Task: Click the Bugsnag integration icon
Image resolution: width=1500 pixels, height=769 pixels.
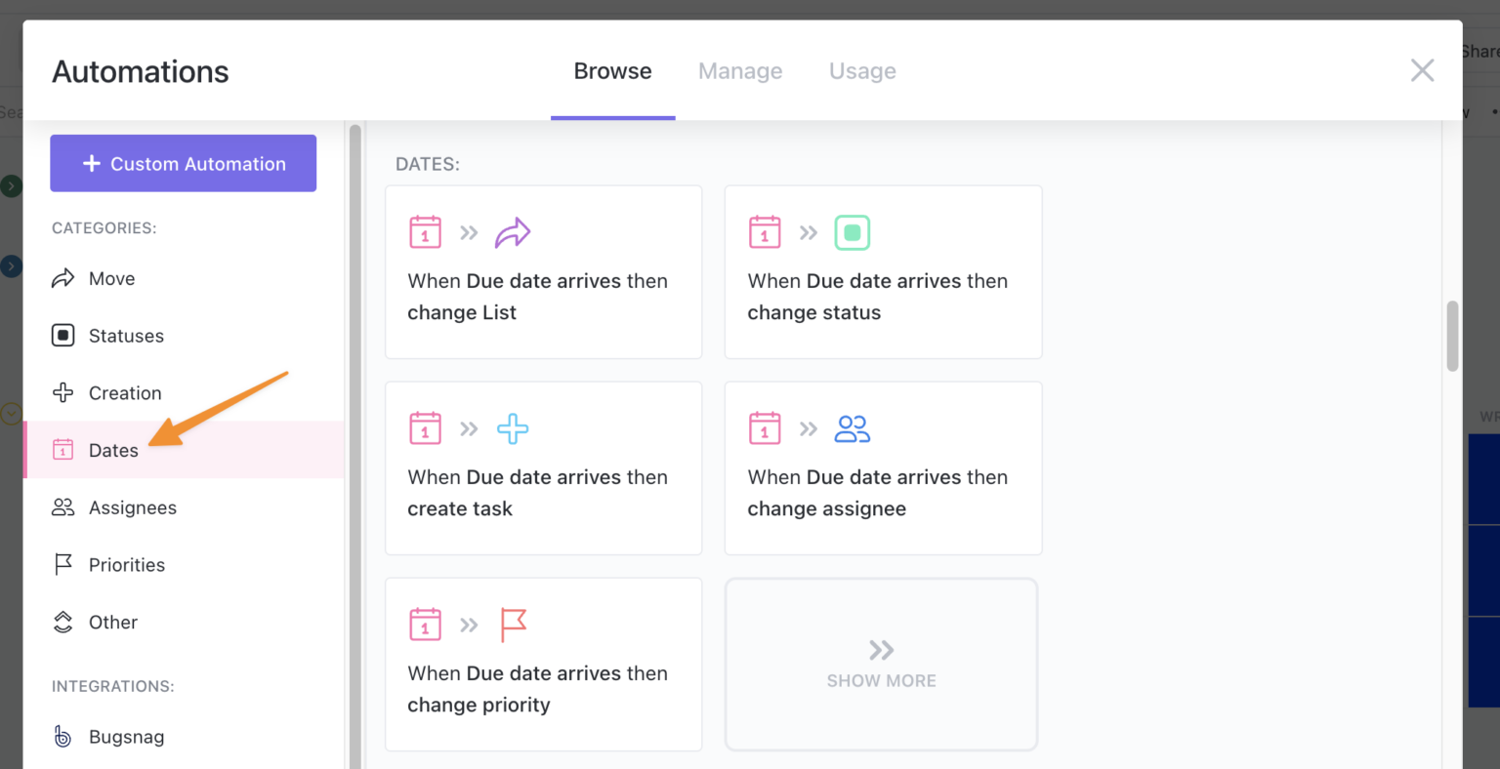Action: pyautogui.click(x=62, y=737)
